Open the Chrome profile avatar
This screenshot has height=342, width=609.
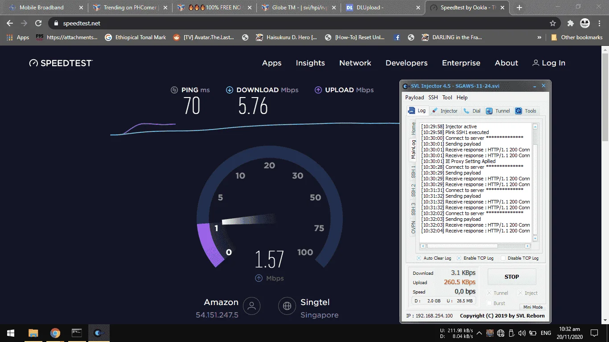(x=584, y=23)
